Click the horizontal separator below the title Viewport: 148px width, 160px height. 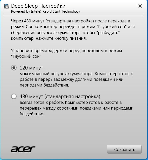pos(74,16)
